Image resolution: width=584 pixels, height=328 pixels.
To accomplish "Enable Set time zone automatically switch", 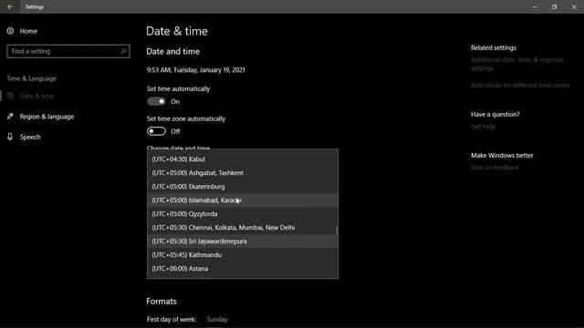I will (x=156, y=131).
